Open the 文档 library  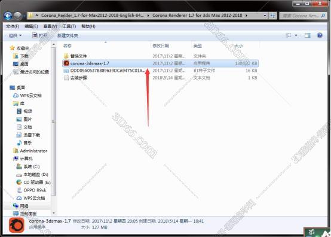pyautogui.click(x=27, y=127)
